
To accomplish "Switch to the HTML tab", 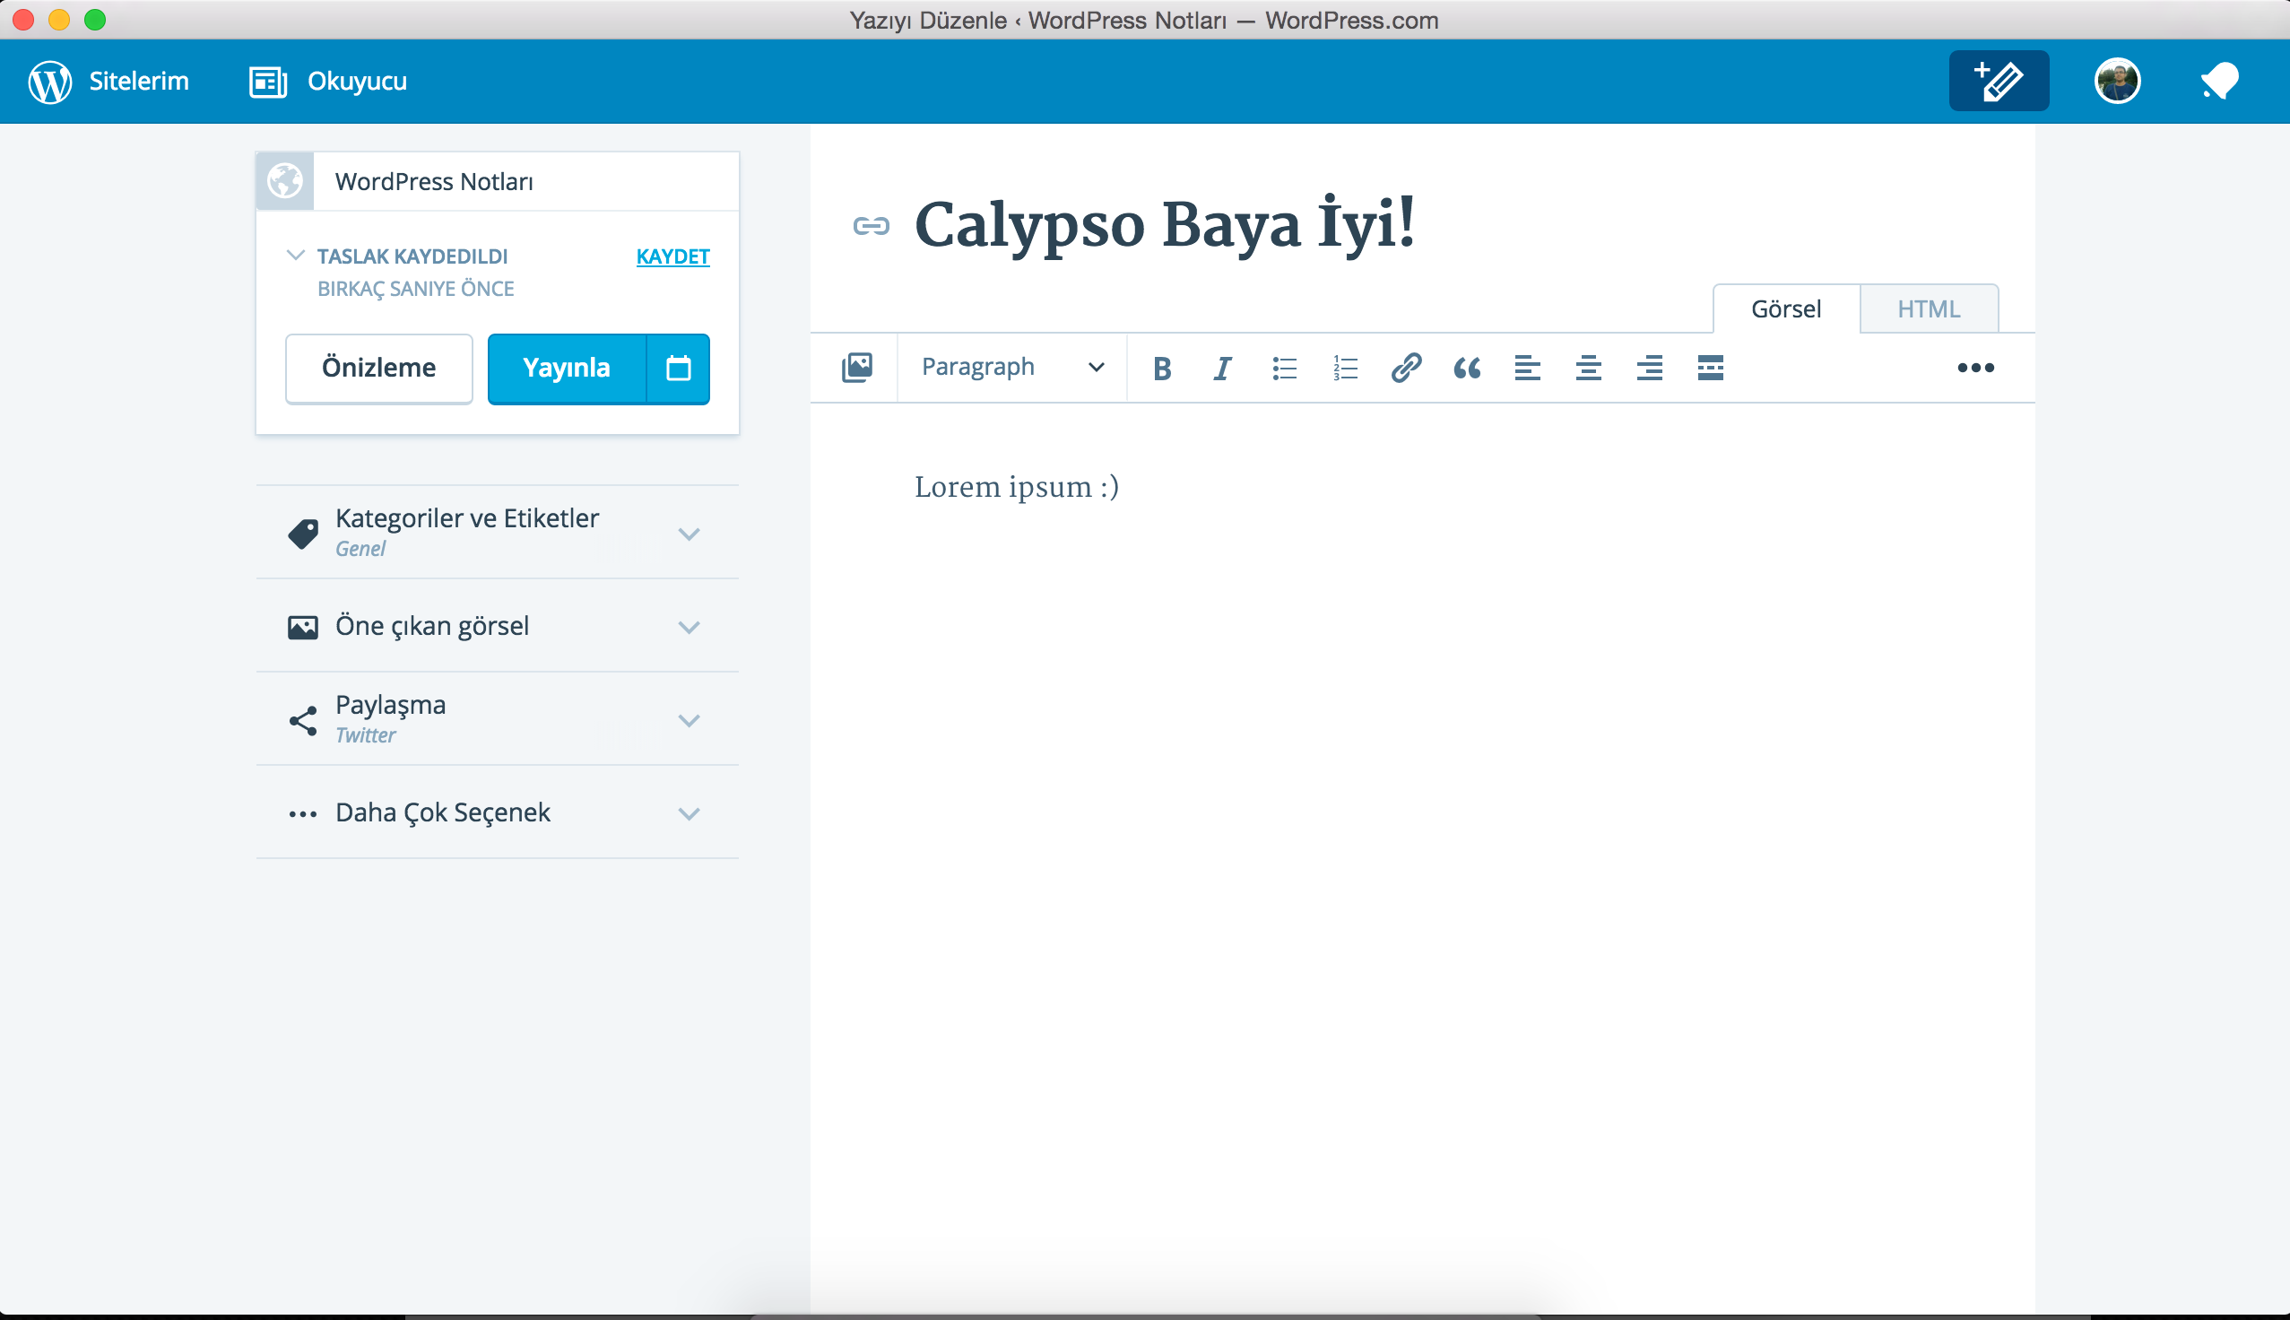I will (1930, 308).
